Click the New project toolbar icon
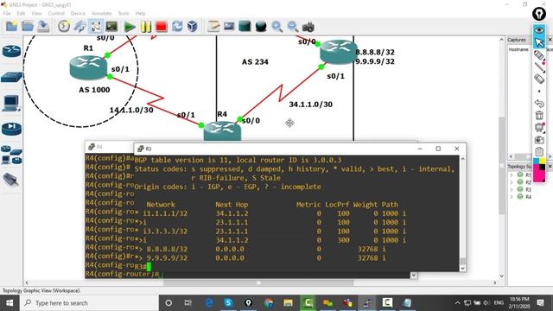This screenshot has height=311, width=553. point(11,27)
